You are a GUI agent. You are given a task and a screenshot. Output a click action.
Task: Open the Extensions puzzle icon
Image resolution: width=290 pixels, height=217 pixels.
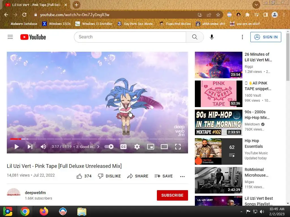(247, 15)
